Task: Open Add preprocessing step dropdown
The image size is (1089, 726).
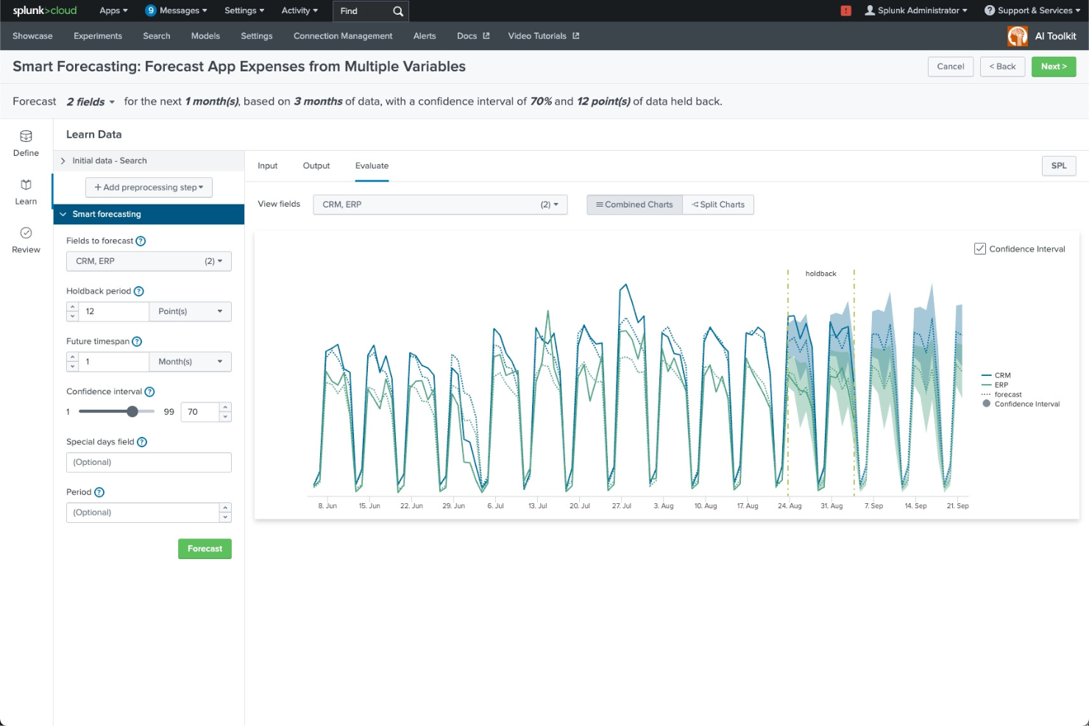Action: 149,188
